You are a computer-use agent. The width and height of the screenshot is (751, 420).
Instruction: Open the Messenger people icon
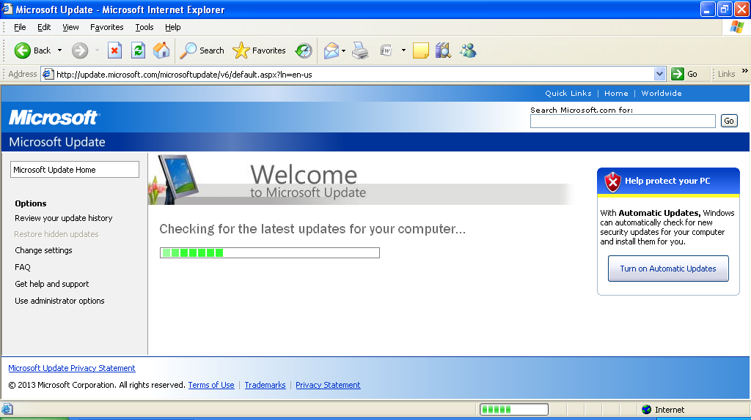click(x=468, y=50)
